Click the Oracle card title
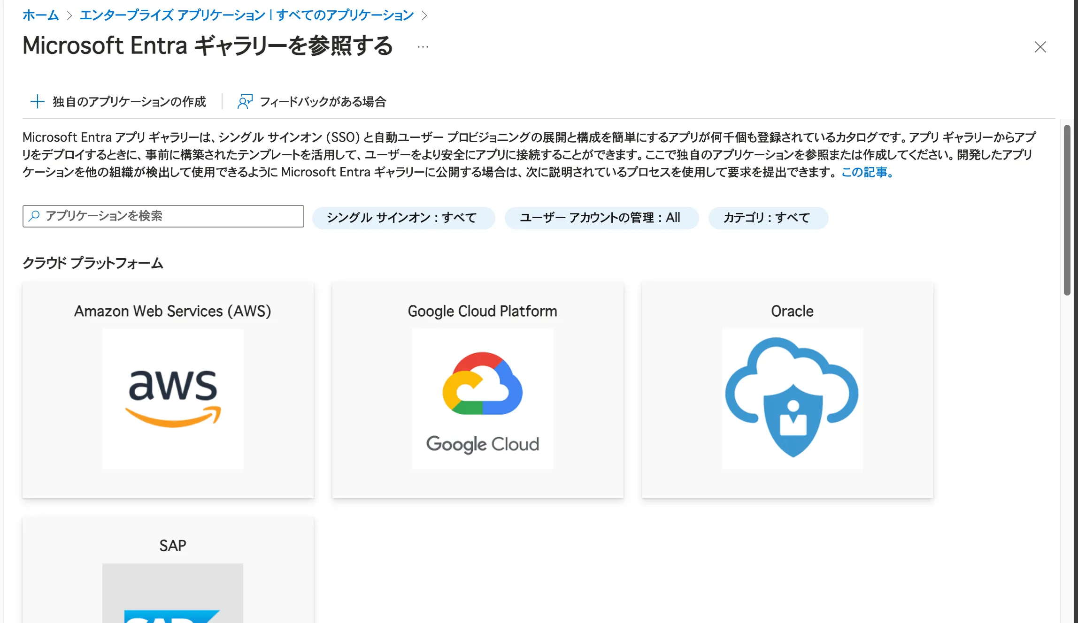 tap(793, 311)
